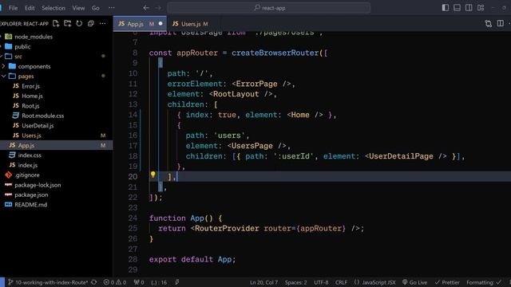Expand the public folder
The width and height of the screenshot is (511, 287).
click(x=22, y=46)
